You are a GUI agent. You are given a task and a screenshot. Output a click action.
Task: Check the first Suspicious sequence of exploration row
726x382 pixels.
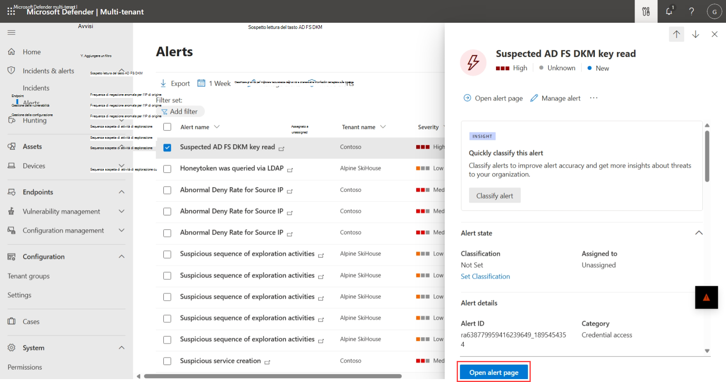167,254
